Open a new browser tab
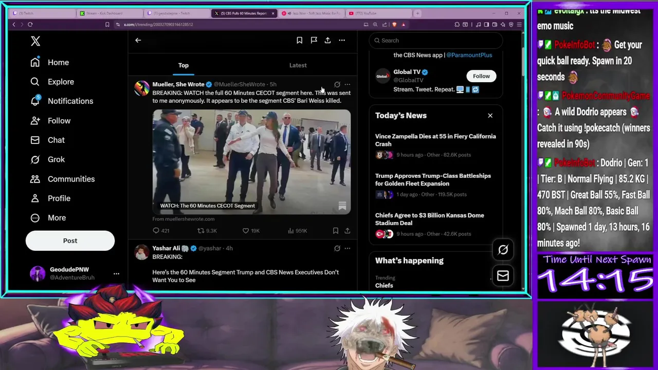The height and width of the screenshot is (370, 658). [x=417, y=13]
